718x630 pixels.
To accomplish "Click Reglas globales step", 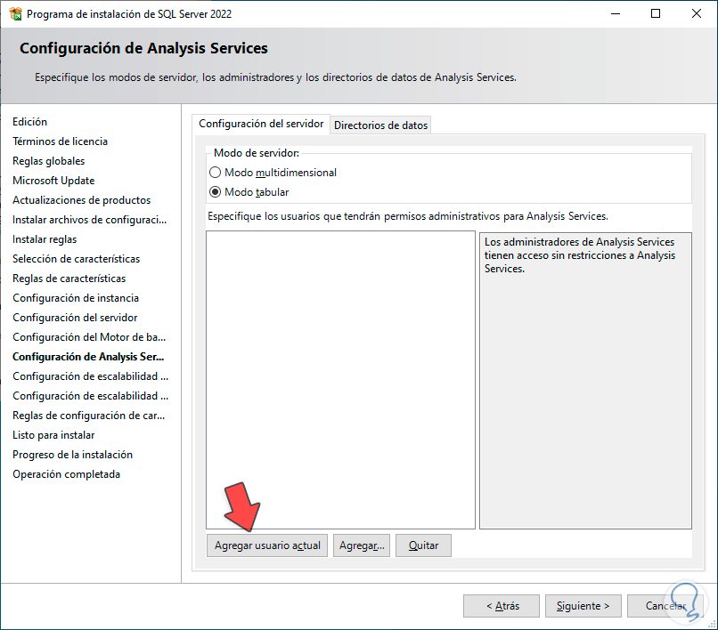I will coord(48,161).
